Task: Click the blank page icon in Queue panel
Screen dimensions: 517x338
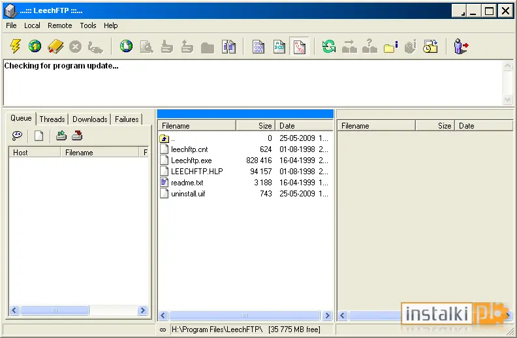Action: pos(39,136)
